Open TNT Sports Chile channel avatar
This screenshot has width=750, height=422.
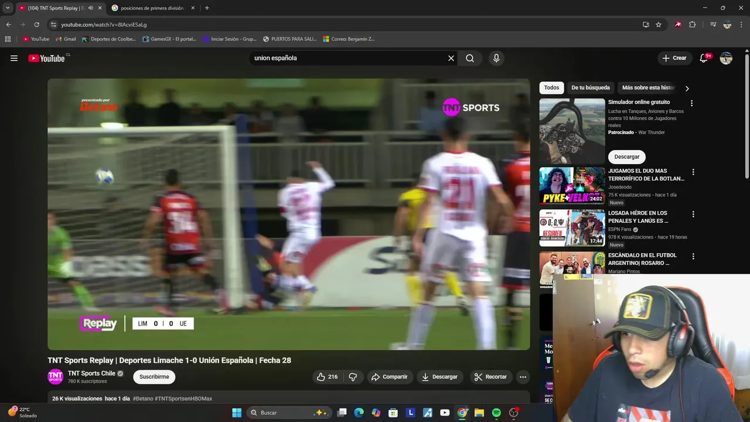(55, 377)
